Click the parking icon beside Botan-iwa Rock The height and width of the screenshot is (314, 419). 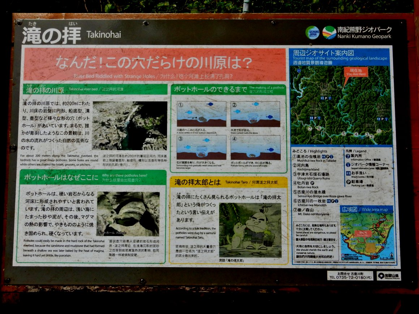312,183
